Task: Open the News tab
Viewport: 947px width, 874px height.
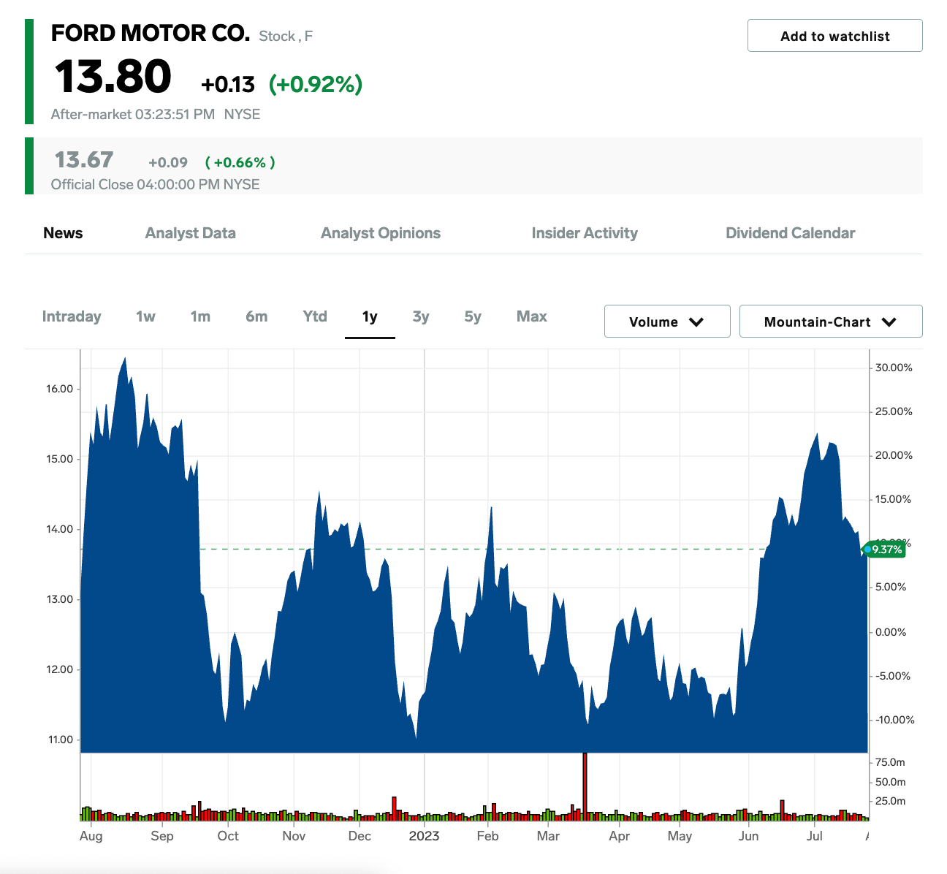Action: click(63, 233)
